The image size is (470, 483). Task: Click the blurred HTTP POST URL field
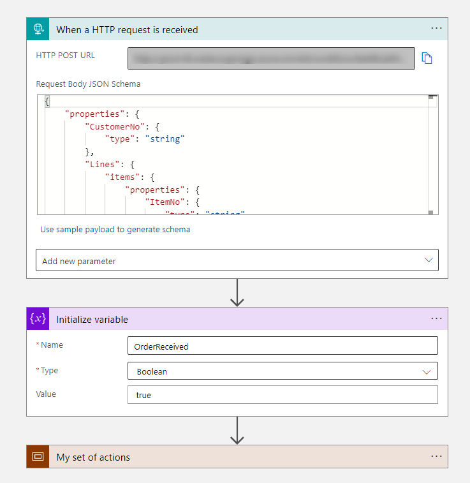click(x=271, y=58)
